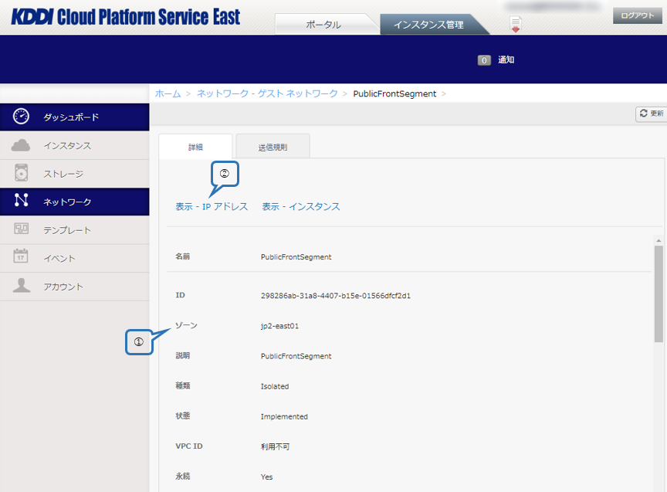The image size is (667, 492).
Task: Click the details pane vertical scrollbar thumb
Action: (659, 294)
